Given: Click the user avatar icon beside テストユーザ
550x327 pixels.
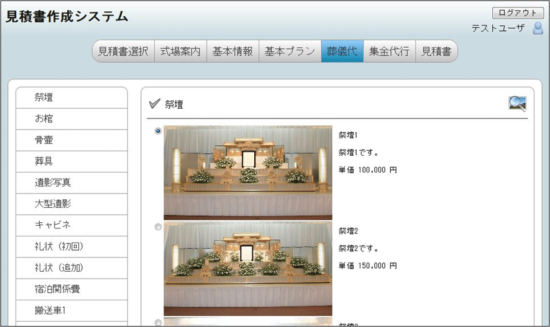Looking at the screenshot, I should click(538, 28).
